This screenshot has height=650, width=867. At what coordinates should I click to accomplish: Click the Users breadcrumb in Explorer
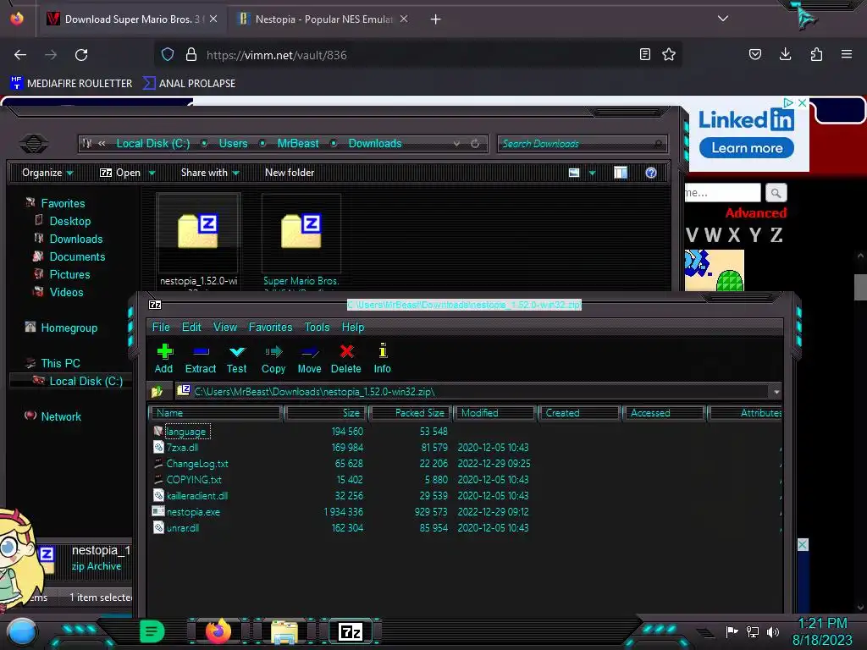point(233,144)
